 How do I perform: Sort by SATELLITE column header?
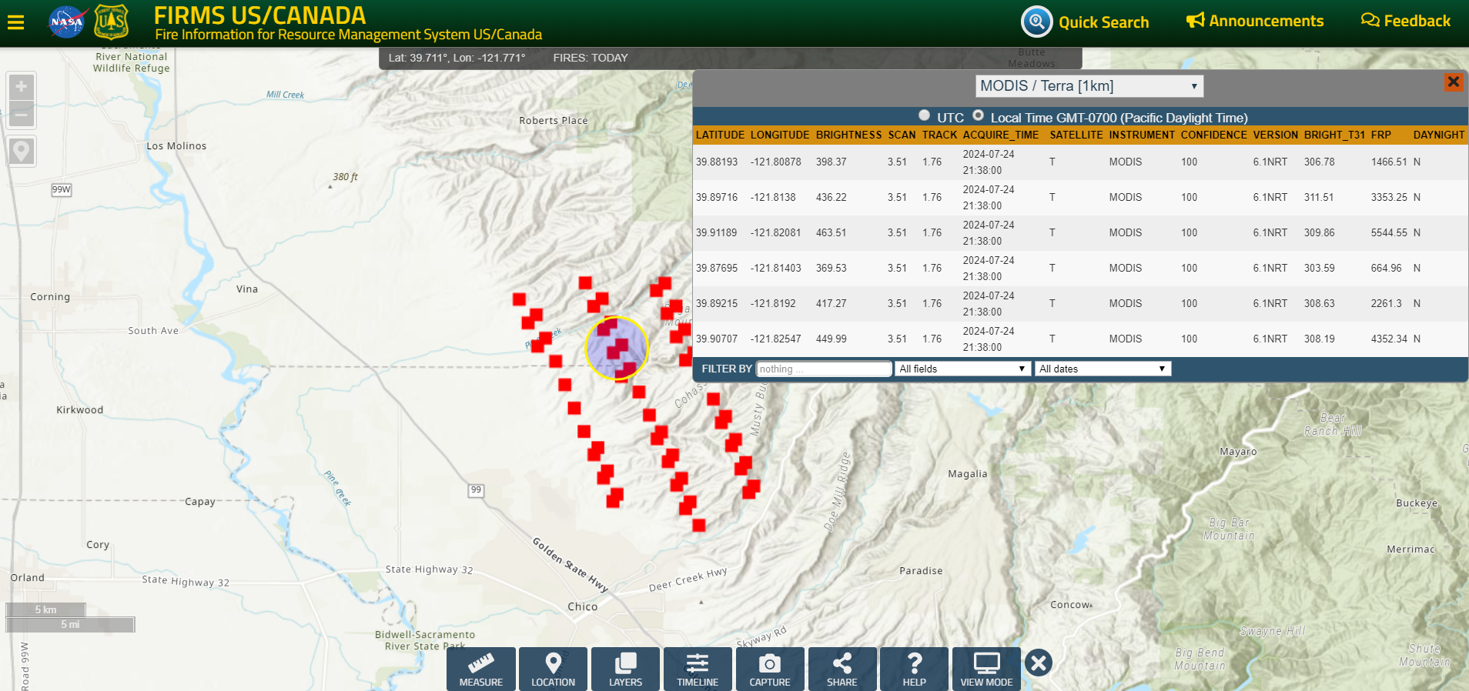(x=1076, y=135)
